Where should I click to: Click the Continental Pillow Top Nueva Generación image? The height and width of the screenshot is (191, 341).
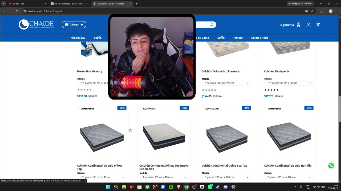(164, 137)
